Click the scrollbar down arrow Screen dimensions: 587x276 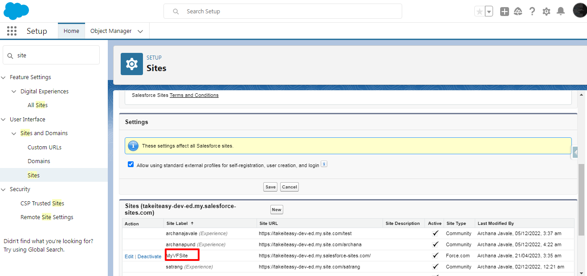581,272
